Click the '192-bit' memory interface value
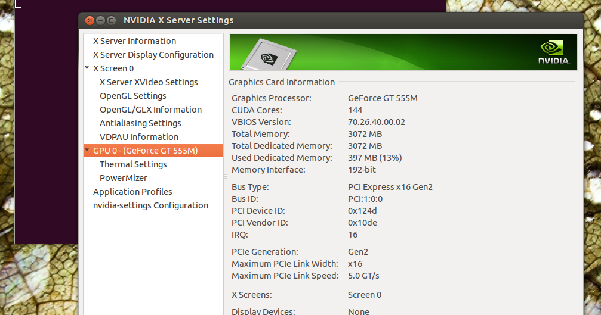 click(x=362, y=169)
